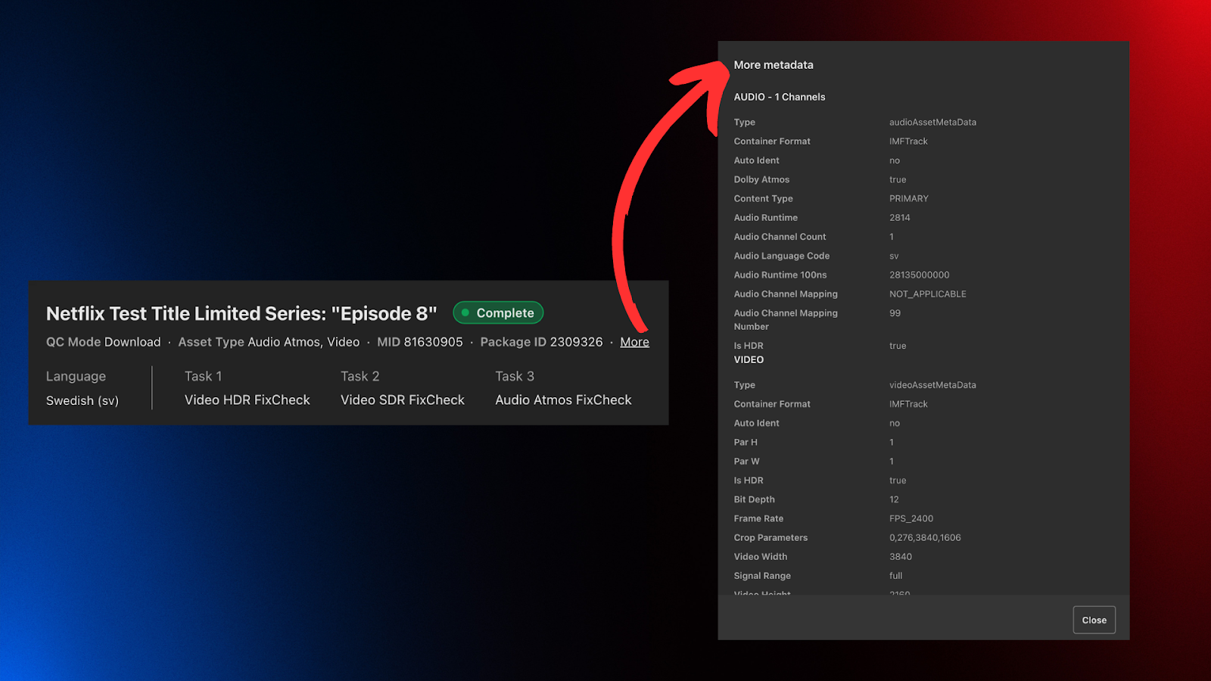
Task: Click Asset Type Audio Atmos, Video text
Action: click(269, 342)
